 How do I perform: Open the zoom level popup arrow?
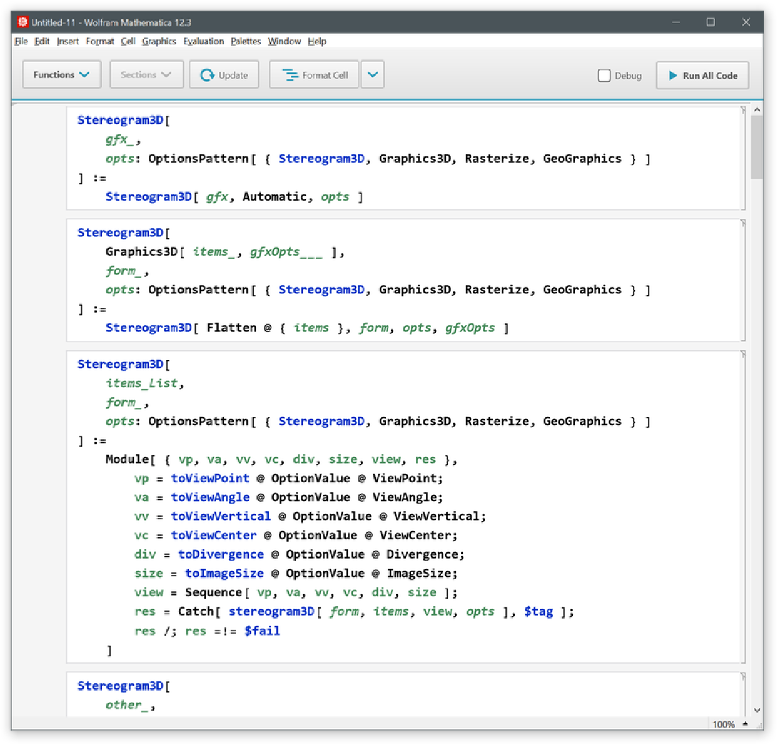pos(745,724)
